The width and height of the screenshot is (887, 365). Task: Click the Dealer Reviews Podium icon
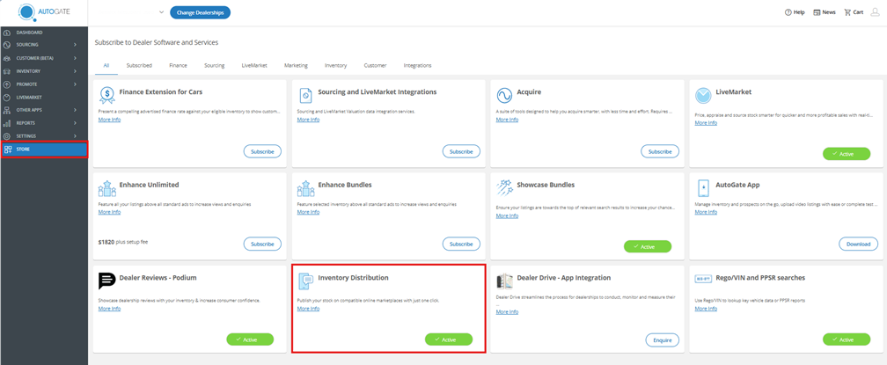pos(106,281)
